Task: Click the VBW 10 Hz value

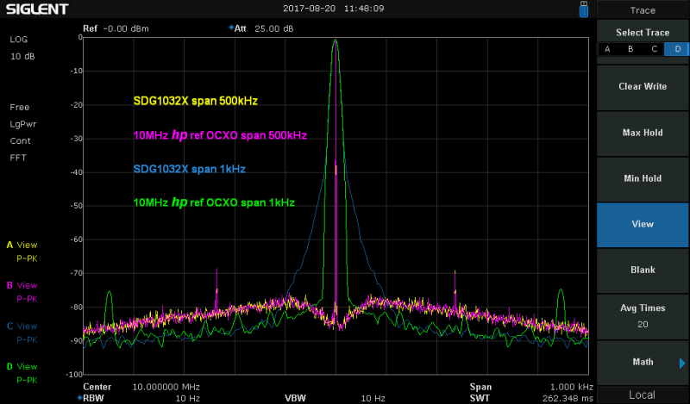Action: [373, 399]
